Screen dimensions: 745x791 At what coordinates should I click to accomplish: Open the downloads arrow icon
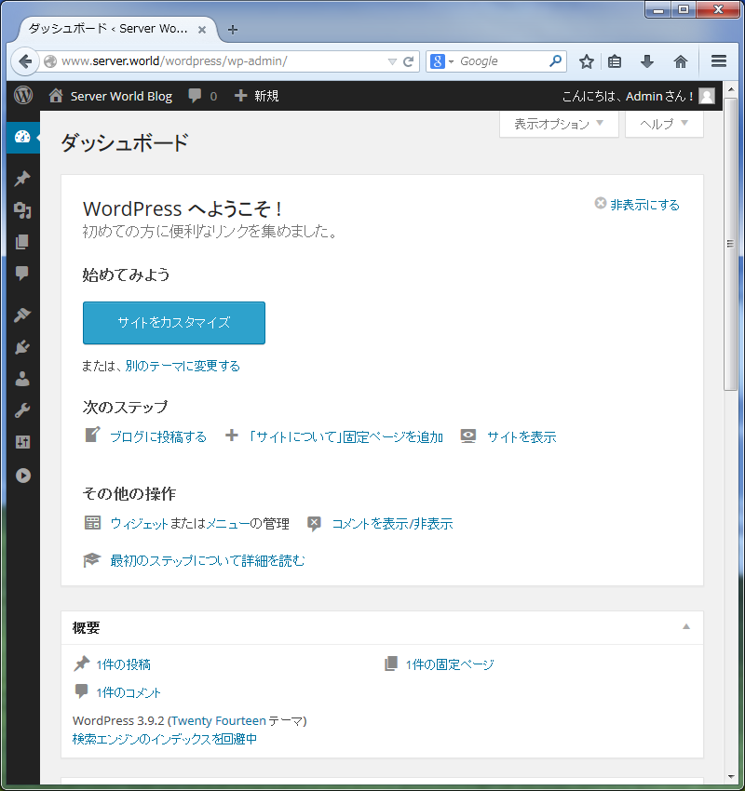(647, 61)
